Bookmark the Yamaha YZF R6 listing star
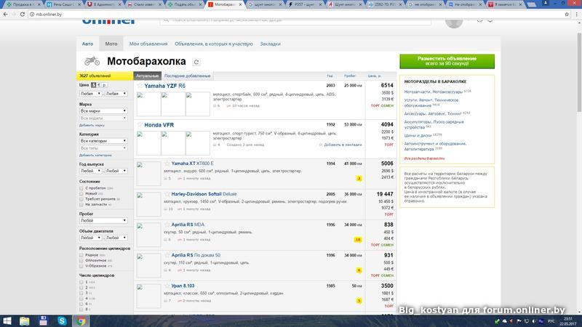582x327 pixels. 140,86
